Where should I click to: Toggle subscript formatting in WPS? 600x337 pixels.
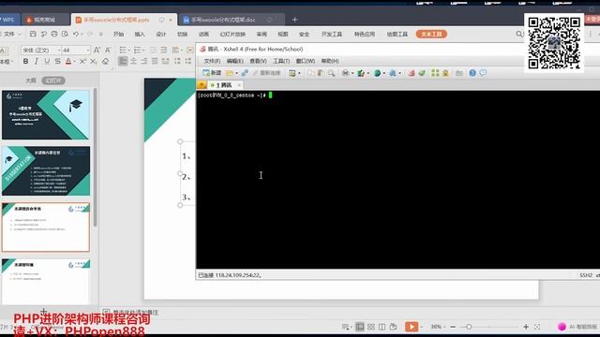click(94, 61)
